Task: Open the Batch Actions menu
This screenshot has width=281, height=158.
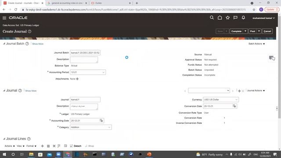Action: tap(256, 44)
